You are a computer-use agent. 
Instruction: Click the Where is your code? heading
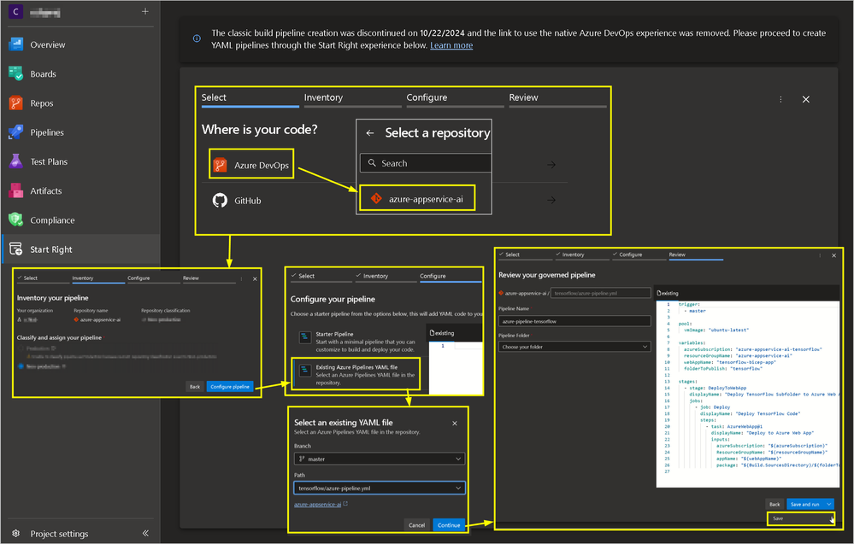(259, 130)
